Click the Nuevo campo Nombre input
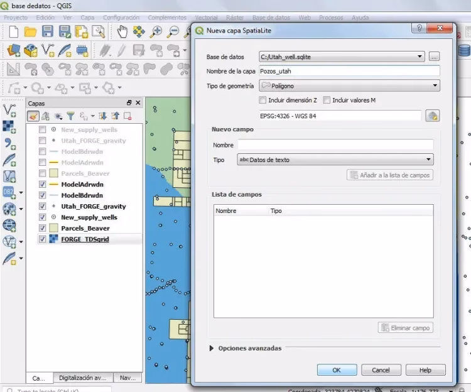The height and width of the screenshot is (392, 471). [335, 144]
